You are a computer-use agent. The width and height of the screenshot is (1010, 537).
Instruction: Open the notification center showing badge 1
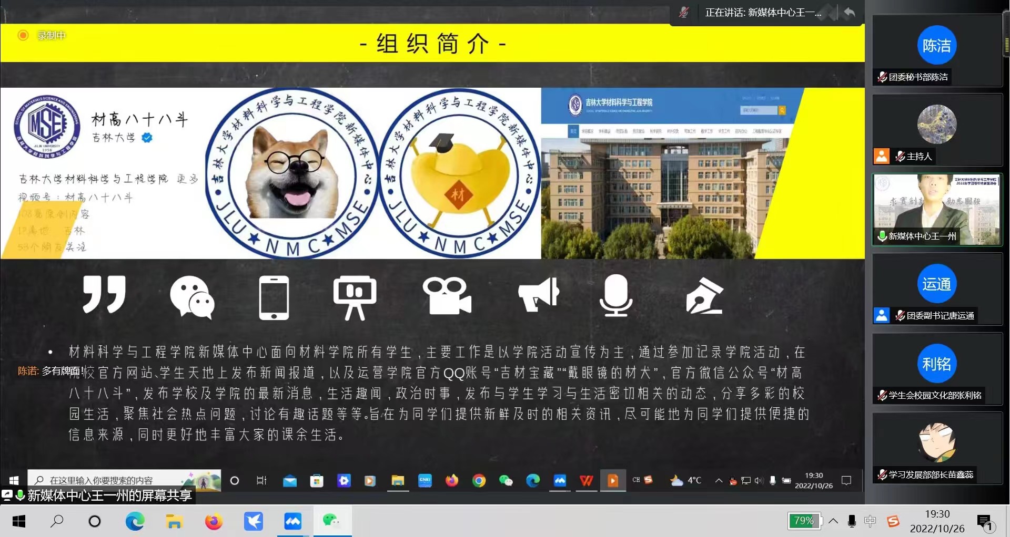tap(984, 522)
